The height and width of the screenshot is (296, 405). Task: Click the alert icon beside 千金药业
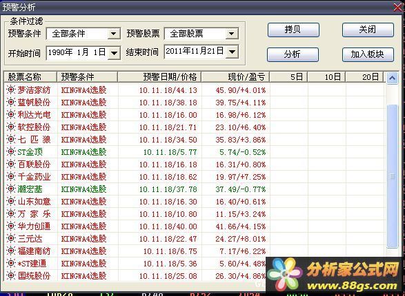[x=11, y=176]
